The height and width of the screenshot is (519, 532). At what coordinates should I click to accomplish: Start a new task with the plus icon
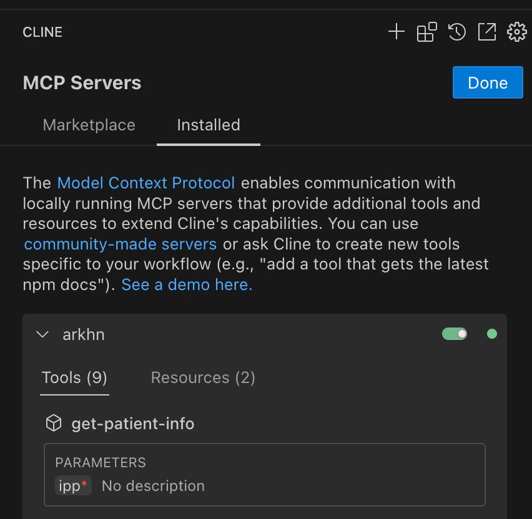tap(397, 32)
